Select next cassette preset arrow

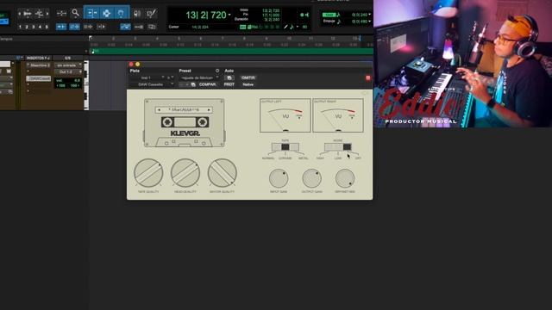[x=209, y=110]
